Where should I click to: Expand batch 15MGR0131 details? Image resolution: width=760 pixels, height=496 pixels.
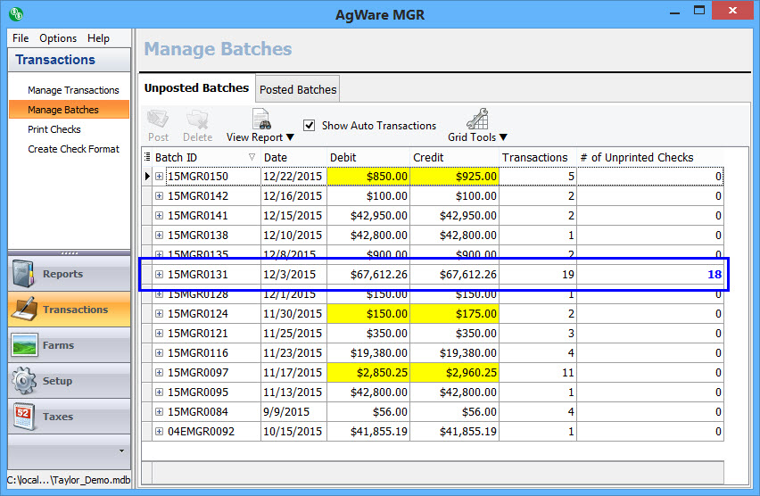pyautogui.click(x=160, y=275)
